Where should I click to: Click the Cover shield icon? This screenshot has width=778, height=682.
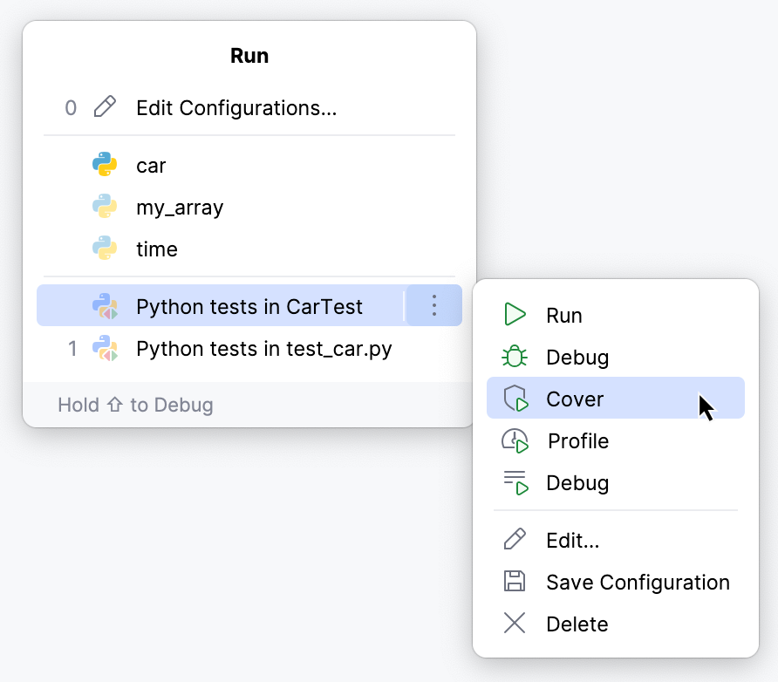[x=515, y=398]
